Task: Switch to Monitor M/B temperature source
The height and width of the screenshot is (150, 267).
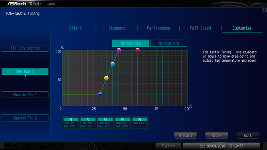Action: tap(169, 43)
